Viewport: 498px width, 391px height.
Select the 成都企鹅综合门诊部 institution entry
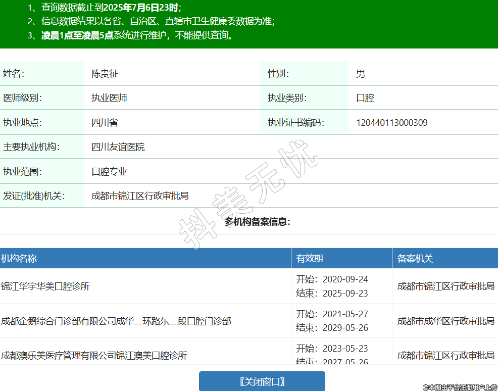(x=116, y=321)
